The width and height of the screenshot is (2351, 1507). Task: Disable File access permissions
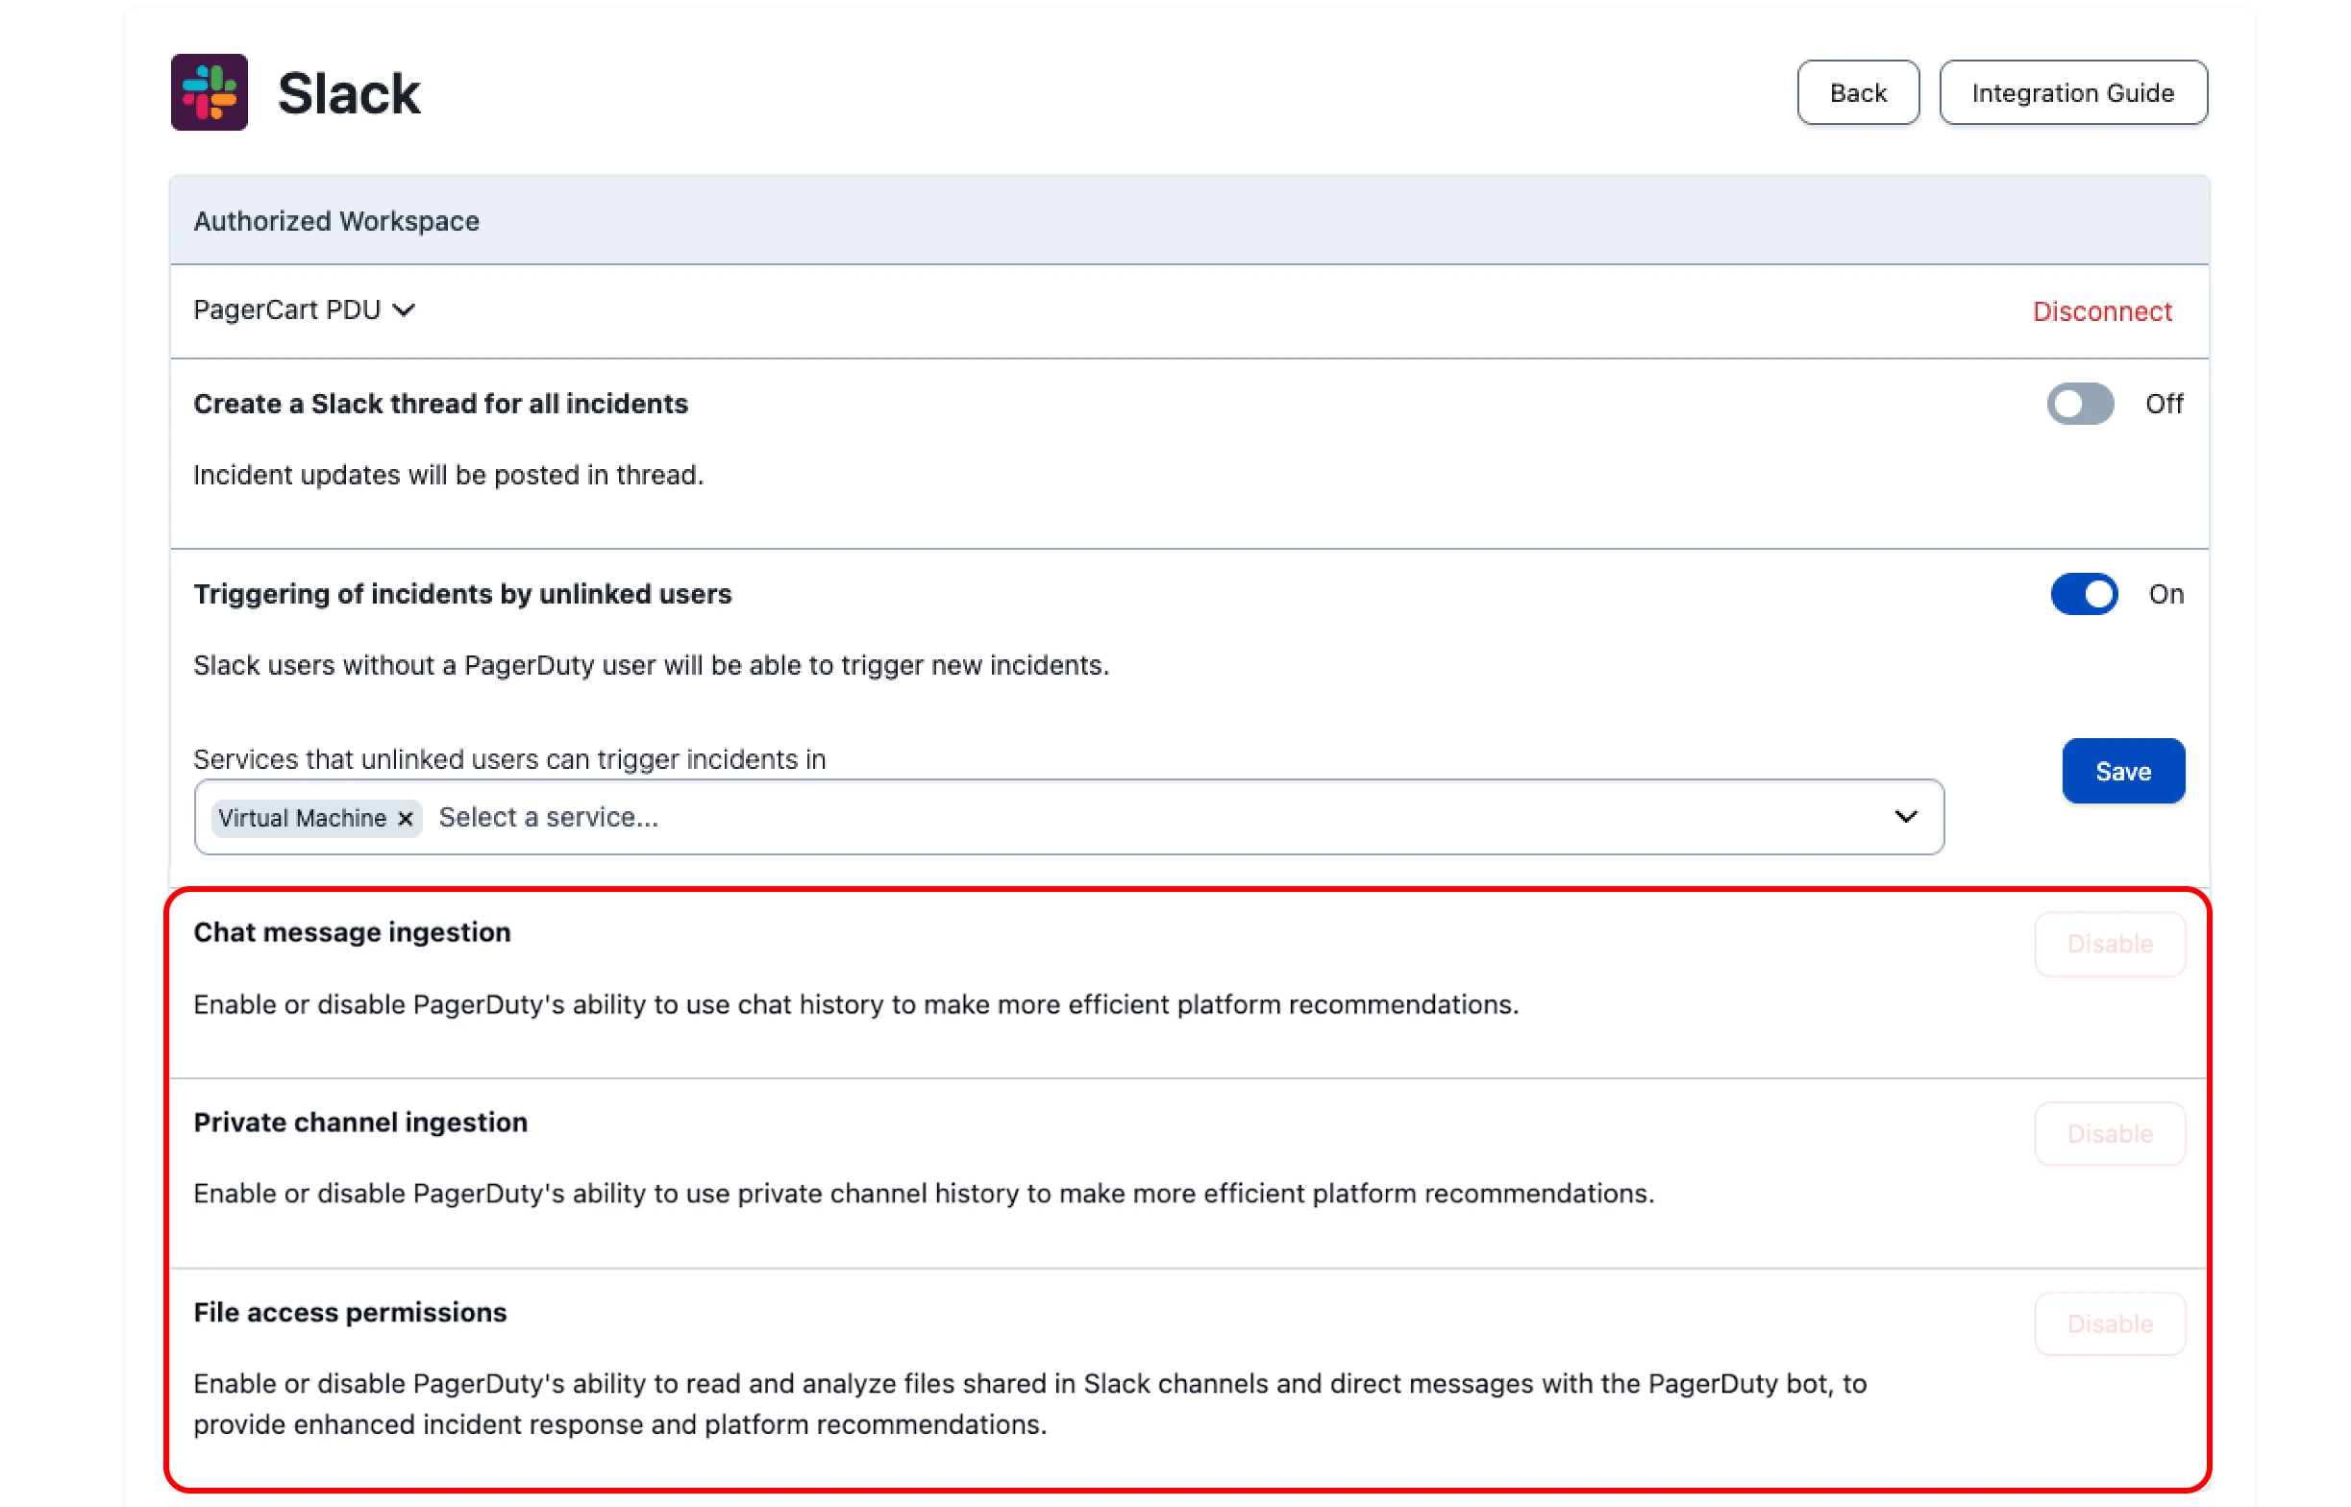(2110, 1323)
